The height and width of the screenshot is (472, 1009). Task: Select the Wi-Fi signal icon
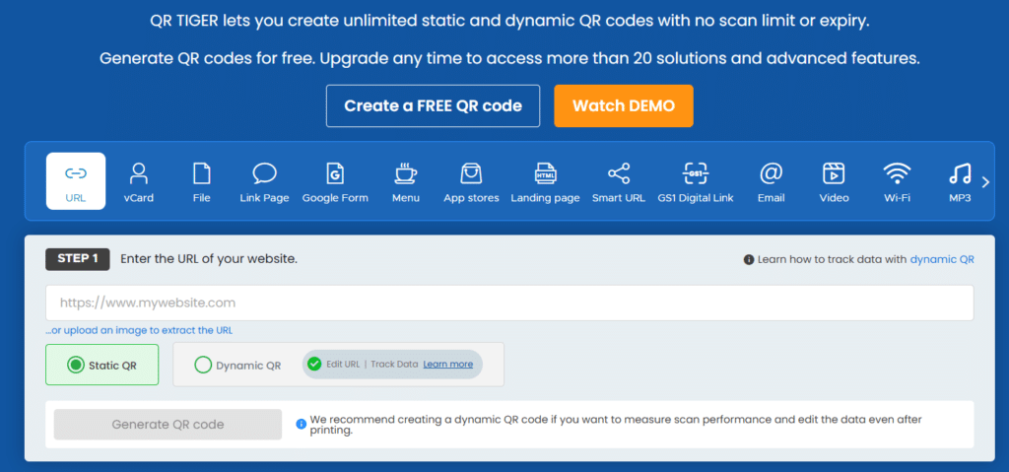(x=897, y=173)
